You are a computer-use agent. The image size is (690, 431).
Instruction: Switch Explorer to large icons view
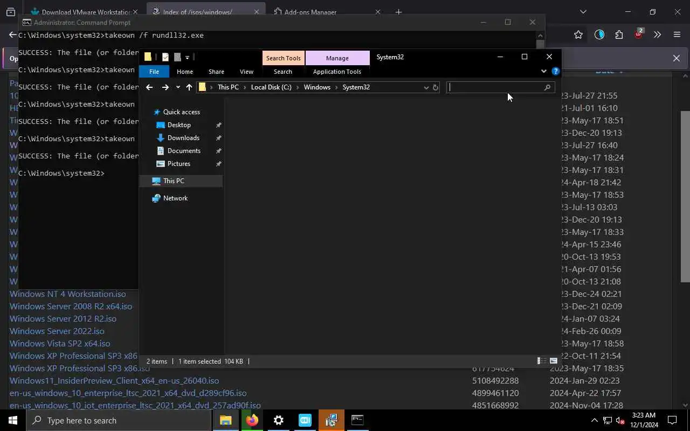(x=554, y=361)
